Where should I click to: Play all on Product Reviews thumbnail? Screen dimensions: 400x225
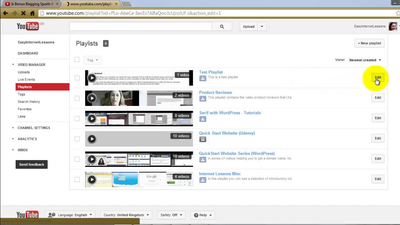coord(92,98)
